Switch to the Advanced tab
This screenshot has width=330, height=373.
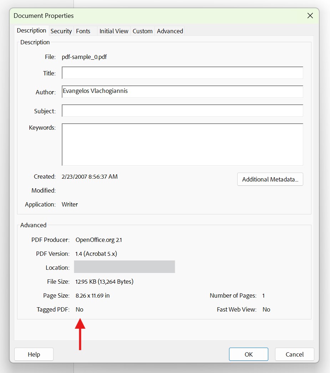tap(170, 31)
